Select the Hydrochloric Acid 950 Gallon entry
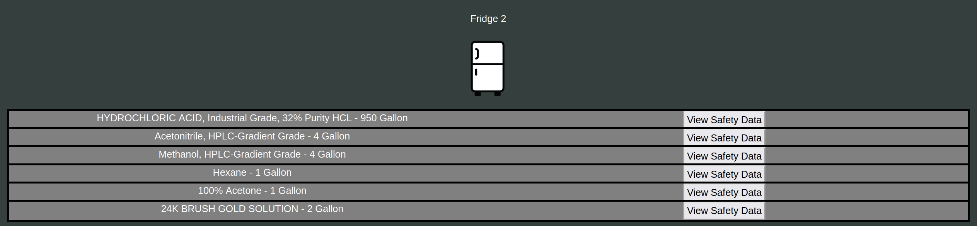Viewport: 977px width, 226px height. point(252,118)
